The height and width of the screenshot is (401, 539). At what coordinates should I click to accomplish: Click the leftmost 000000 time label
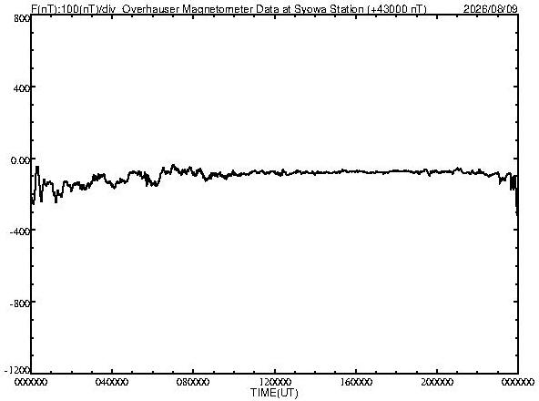[x=31, y=382]
